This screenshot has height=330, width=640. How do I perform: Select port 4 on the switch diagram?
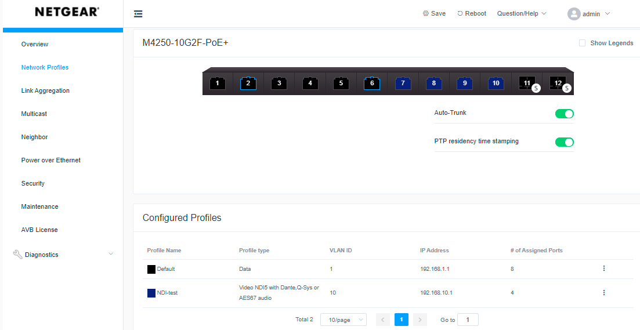click(x=310, y=83)
